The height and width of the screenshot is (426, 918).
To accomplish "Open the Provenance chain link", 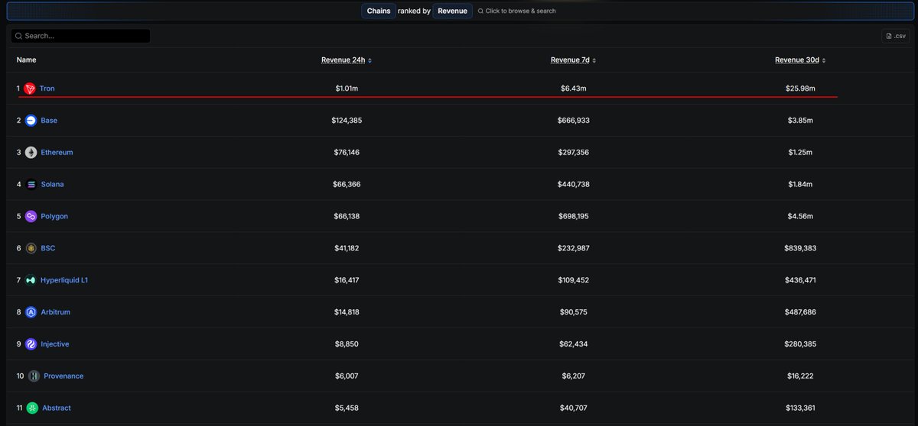I will [63, 376].
